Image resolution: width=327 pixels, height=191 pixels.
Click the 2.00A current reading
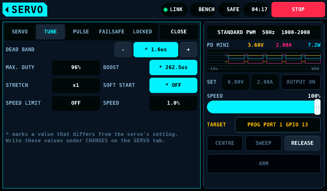click(x=284, y=45)
